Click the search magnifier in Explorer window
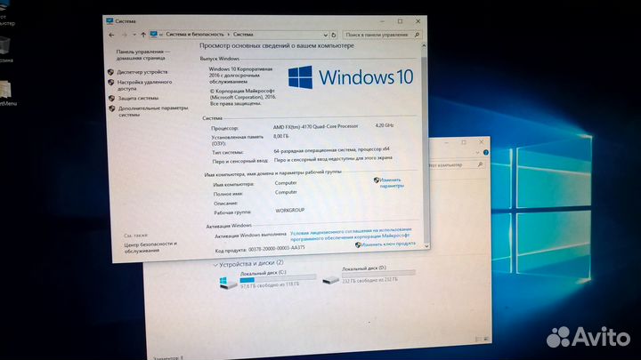 [481, 164]
